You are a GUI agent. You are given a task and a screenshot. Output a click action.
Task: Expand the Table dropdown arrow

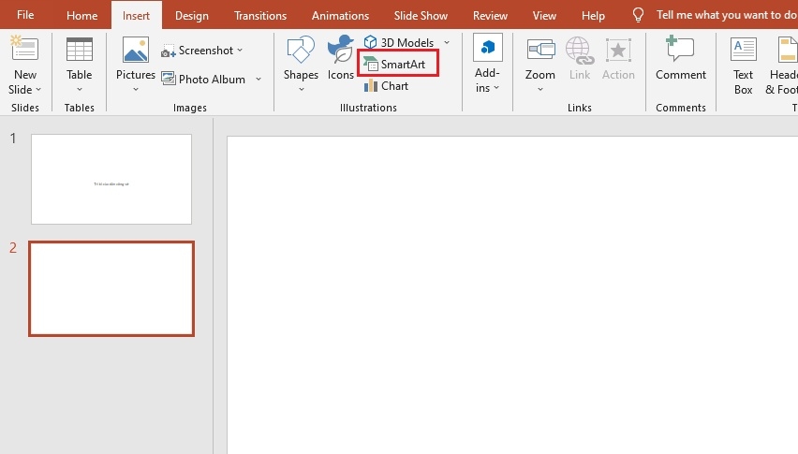tap(80, 90)
